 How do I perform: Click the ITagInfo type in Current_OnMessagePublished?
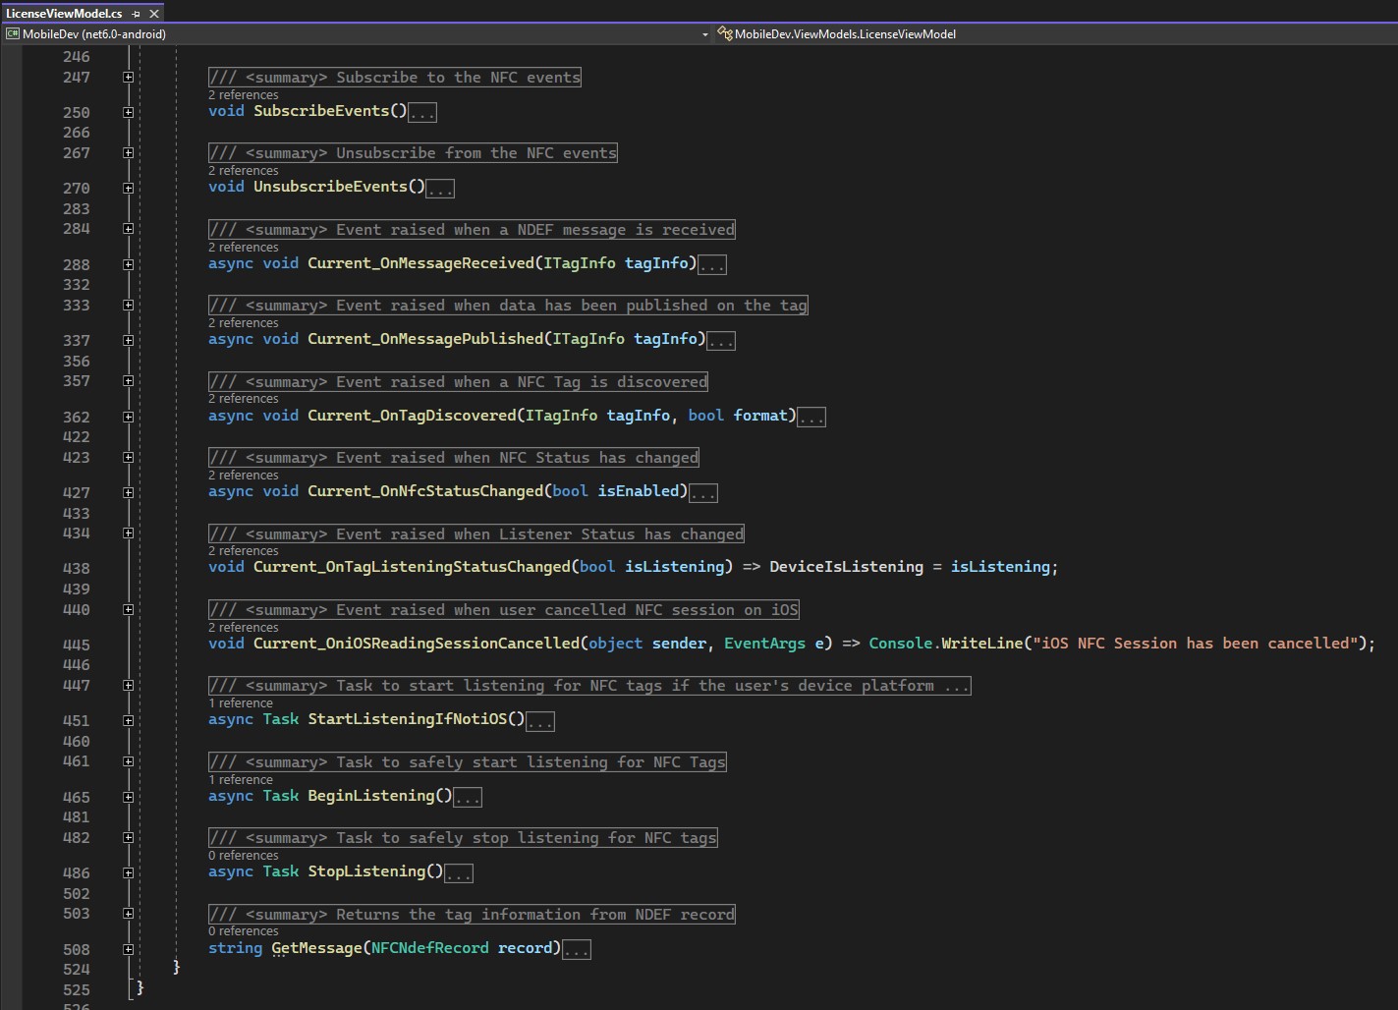tap(588, 339)
